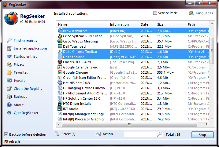
Task: Click the Total : 59 count label
Action: click(173, 134)
